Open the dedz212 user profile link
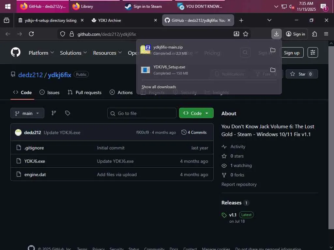The height and width of the screenshot is (250, 334). coord(30,75)
